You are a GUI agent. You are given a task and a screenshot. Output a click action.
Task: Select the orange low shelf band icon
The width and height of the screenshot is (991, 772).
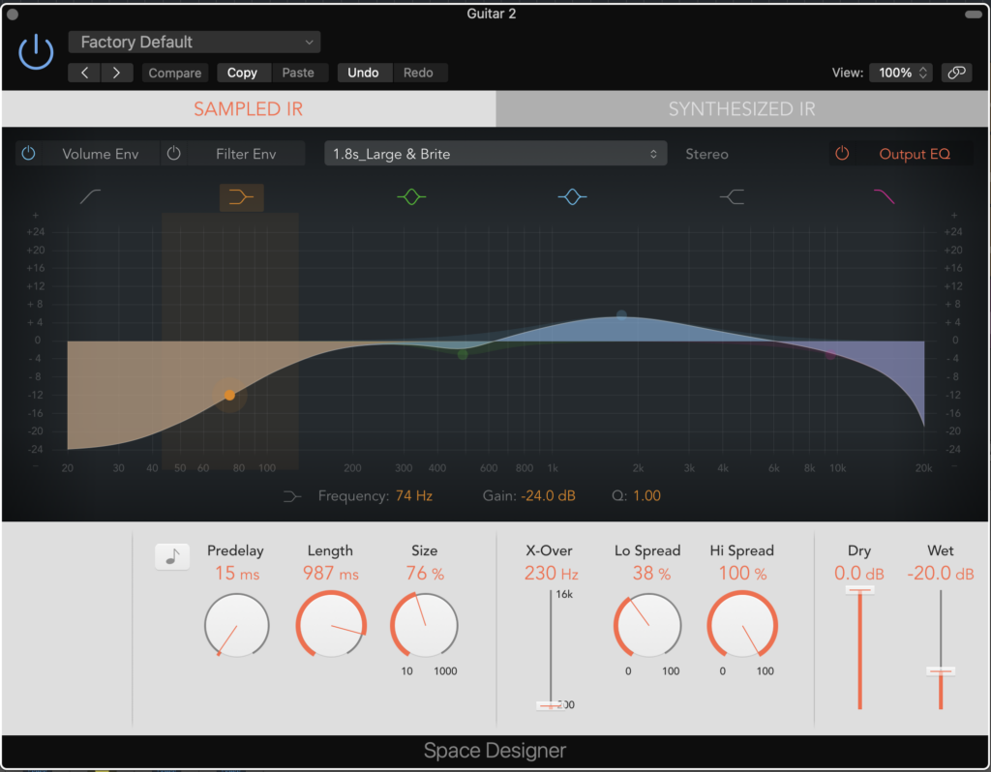[241, 197]
